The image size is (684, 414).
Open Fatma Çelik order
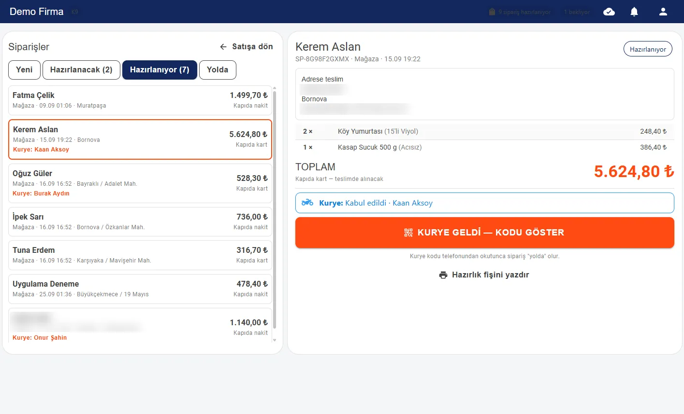pos(140,100)
